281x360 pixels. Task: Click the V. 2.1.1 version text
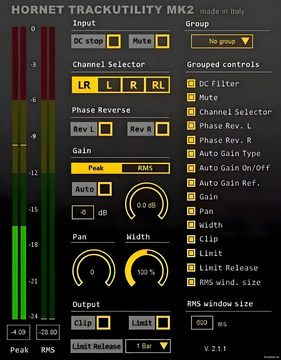pos(215,348)
